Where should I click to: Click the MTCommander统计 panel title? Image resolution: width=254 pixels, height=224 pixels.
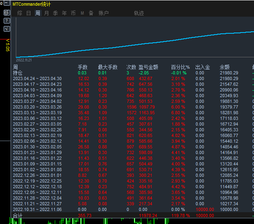coord(32,4)
